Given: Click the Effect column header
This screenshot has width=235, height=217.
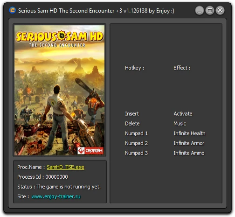Looking at the screenshot, I should 182,68.
